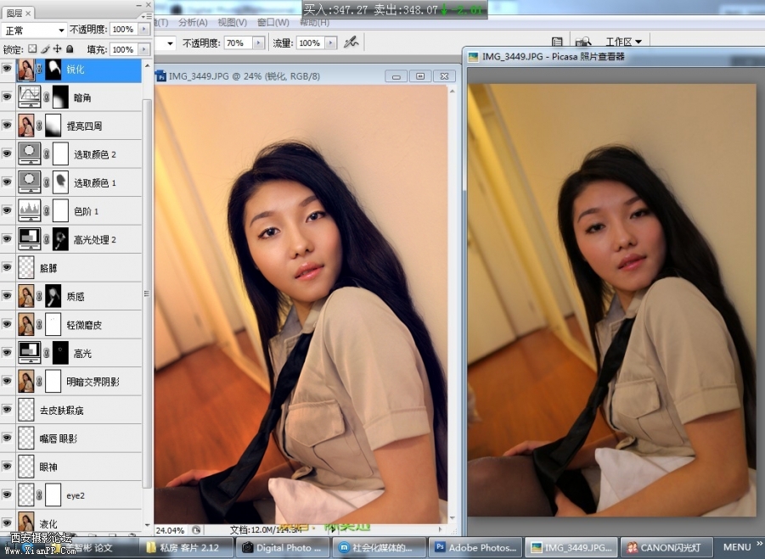Hide the 轻微磨皮 layer
The width and height of the screenshot is (765, 559).
(x=8, y=325)
